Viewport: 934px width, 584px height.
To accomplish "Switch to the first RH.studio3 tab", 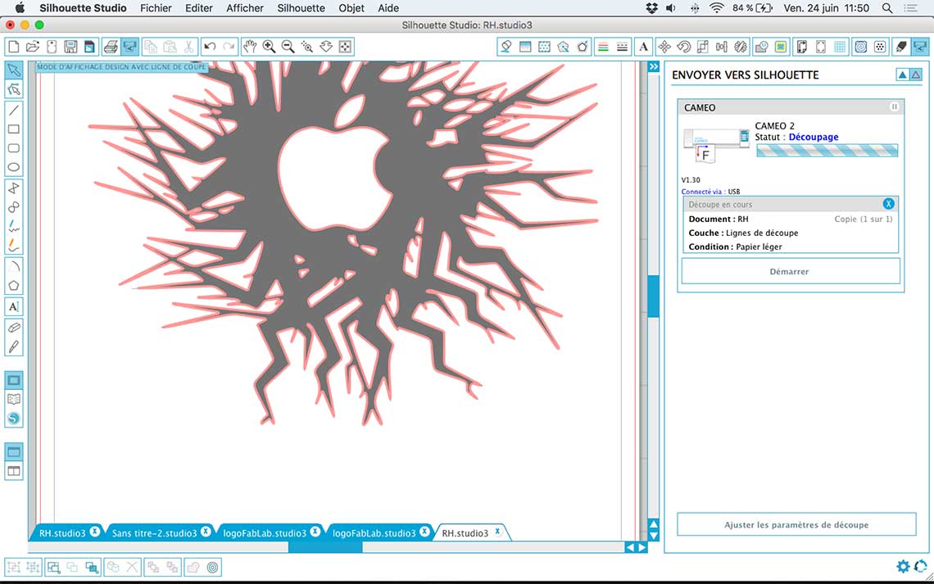I will [62, 532].
